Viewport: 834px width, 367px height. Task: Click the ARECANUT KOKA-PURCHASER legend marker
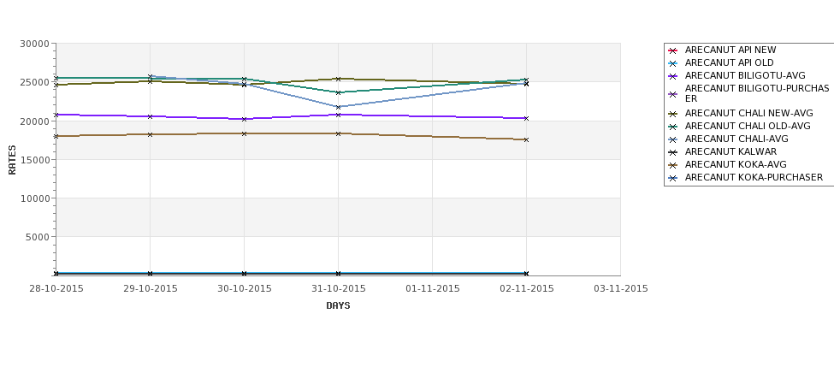tap(673, 178)
